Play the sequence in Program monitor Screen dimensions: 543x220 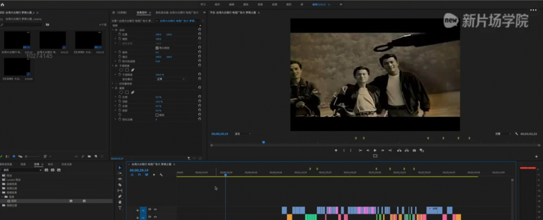click(375, 151)
